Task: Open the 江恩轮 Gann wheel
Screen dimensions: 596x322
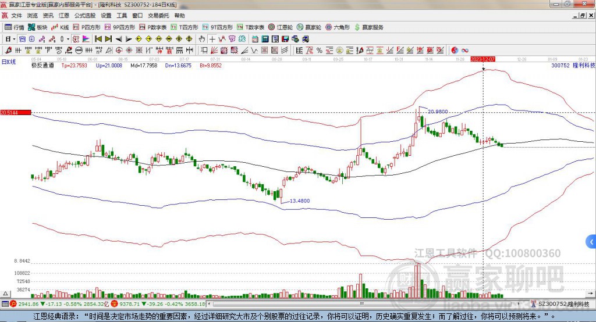Action: (x=281, y=27)
